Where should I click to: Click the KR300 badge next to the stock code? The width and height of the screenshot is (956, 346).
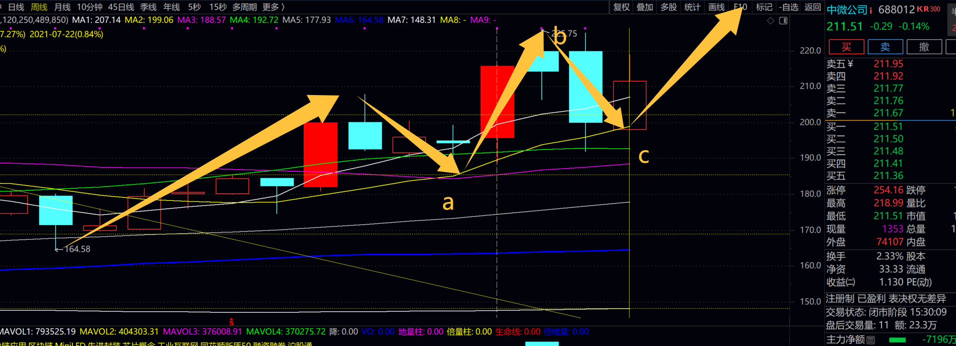[928, 9]
